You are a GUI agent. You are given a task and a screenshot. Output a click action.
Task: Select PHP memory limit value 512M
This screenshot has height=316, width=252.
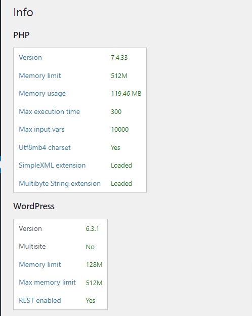point(119,76)
